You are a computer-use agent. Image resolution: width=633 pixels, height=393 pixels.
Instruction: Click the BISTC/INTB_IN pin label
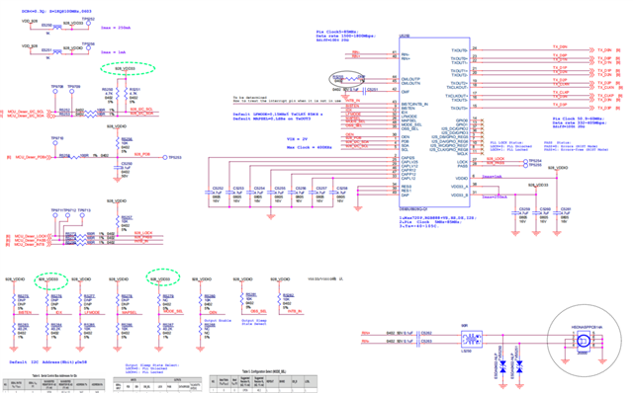pyautogui.click(x=414, y=104)
